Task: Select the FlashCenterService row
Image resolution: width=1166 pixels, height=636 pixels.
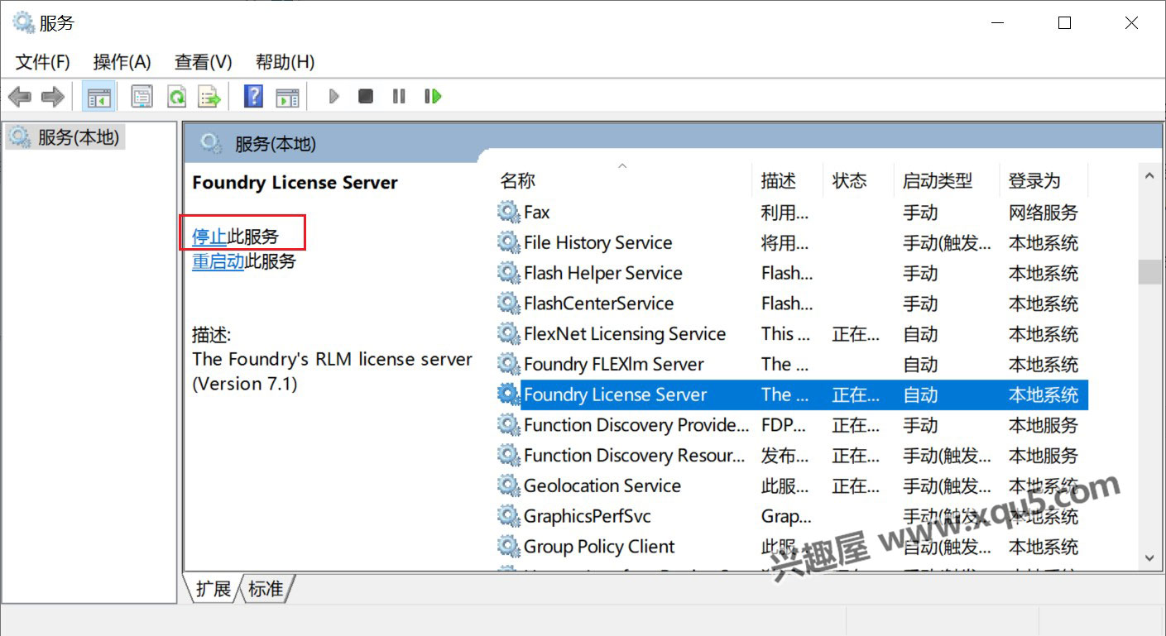Action: pos(792,304)
